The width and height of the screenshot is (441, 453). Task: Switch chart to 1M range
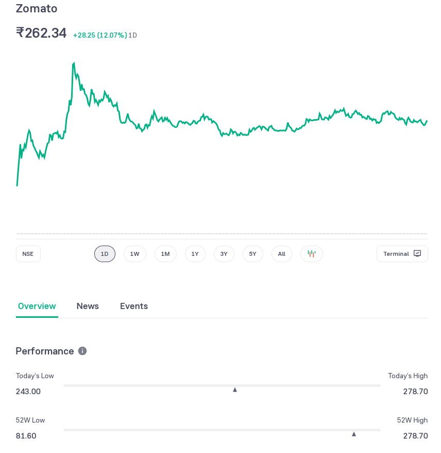coord(165,254)
